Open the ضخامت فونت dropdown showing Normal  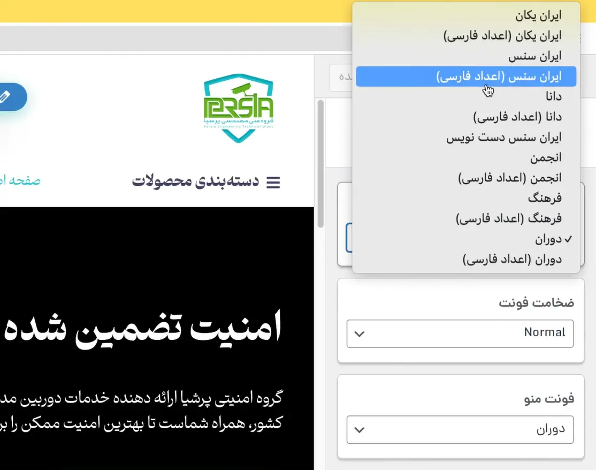point(460,333)
